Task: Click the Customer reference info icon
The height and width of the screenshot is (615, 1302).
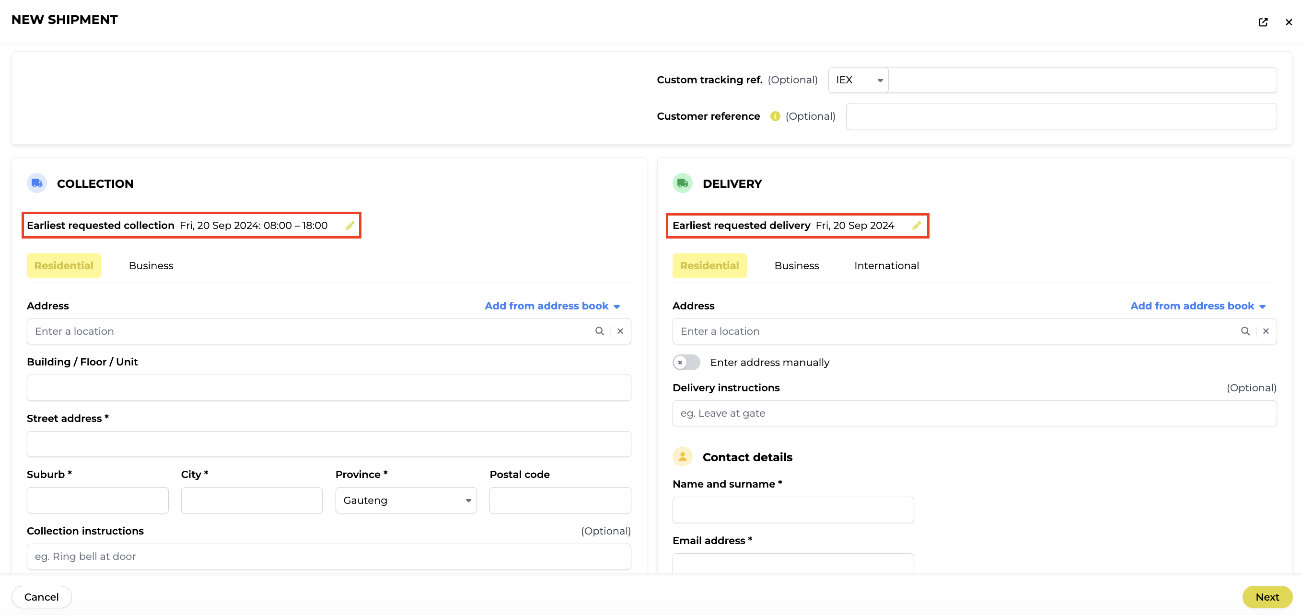Action: pos(775,116)
